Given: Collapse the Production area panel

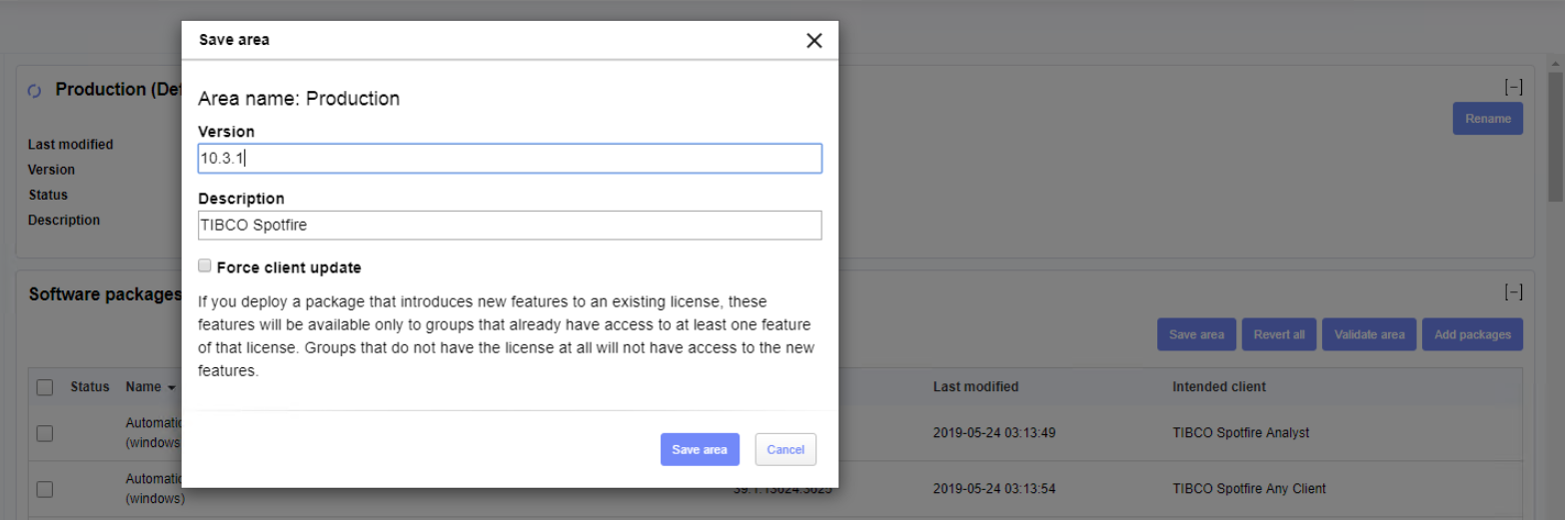Looking at the screenshot, I should click(x=1513, y=88).
